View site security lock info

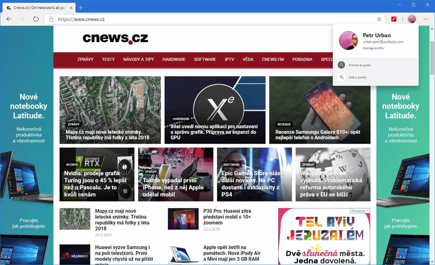click(51, 19)
